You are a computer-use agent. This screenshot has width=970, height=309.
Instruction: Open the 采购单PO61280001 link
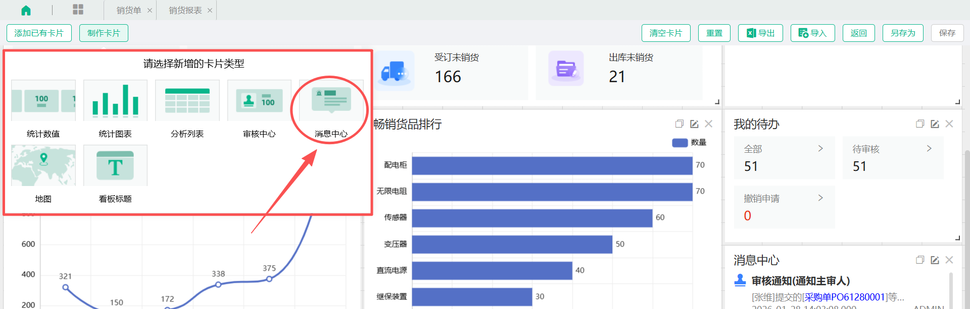coord(846,297)
